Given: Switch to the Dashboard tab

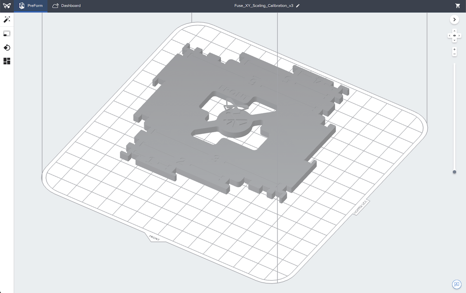Looking at the screenshot, I should 66,6.
